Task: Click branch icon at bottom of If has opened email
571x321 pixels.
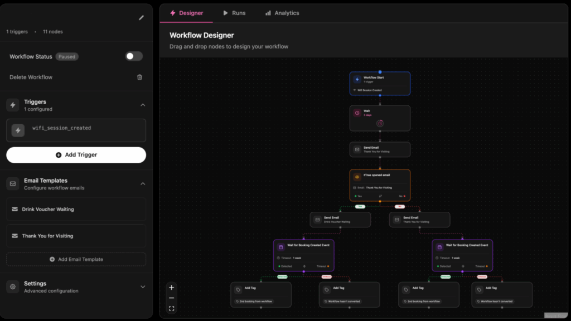Action: click(380, 196)
